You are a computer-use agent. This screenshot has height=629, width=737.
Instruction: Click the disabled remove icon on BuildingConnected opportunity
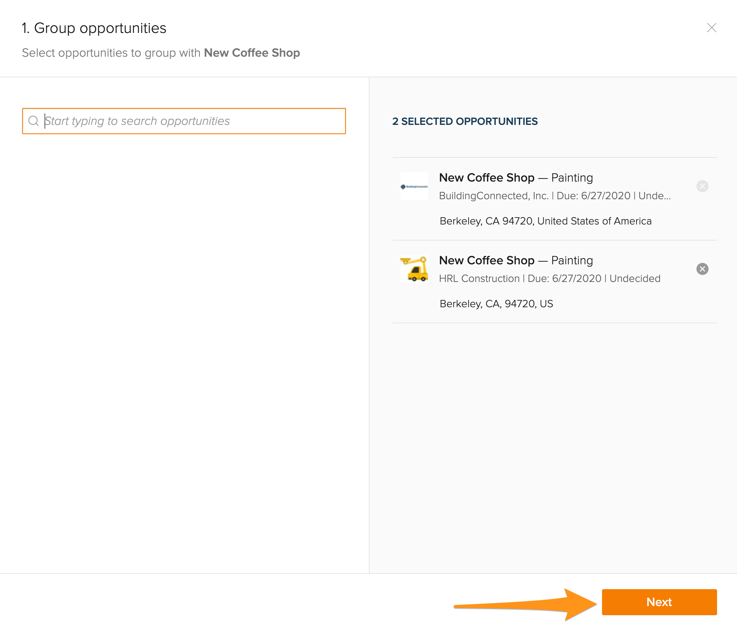[x=702, y=186]
